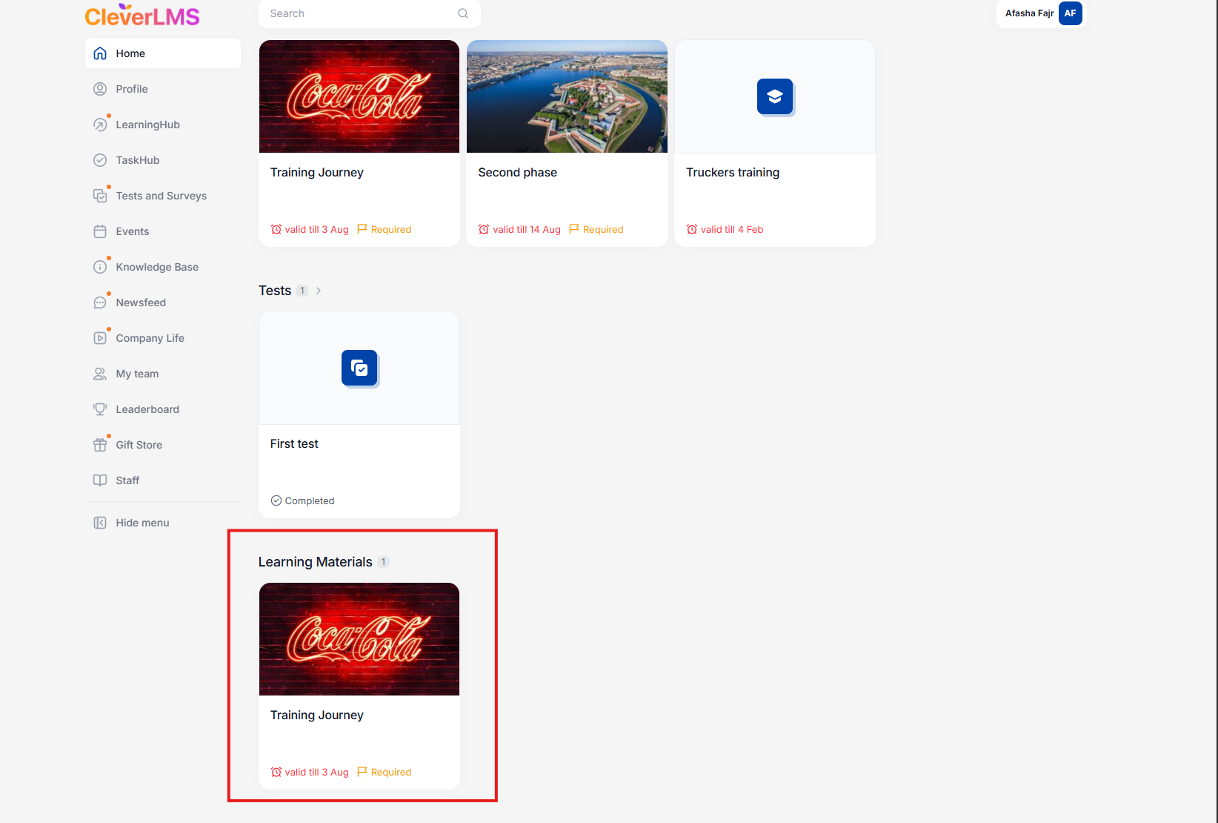Click the alarm clock icon on Second phase card
The width and height of the screenshot is (1218, 823).
tap(484, 229)
